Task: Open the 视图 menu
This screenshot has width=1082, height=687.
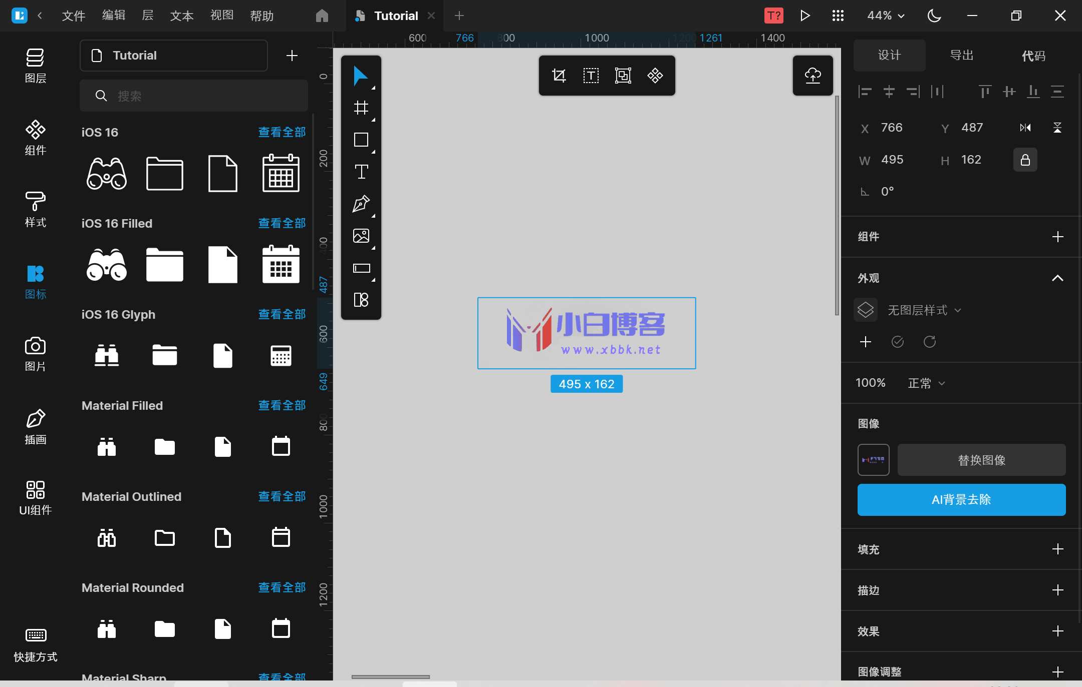Action: coord(222,16)
